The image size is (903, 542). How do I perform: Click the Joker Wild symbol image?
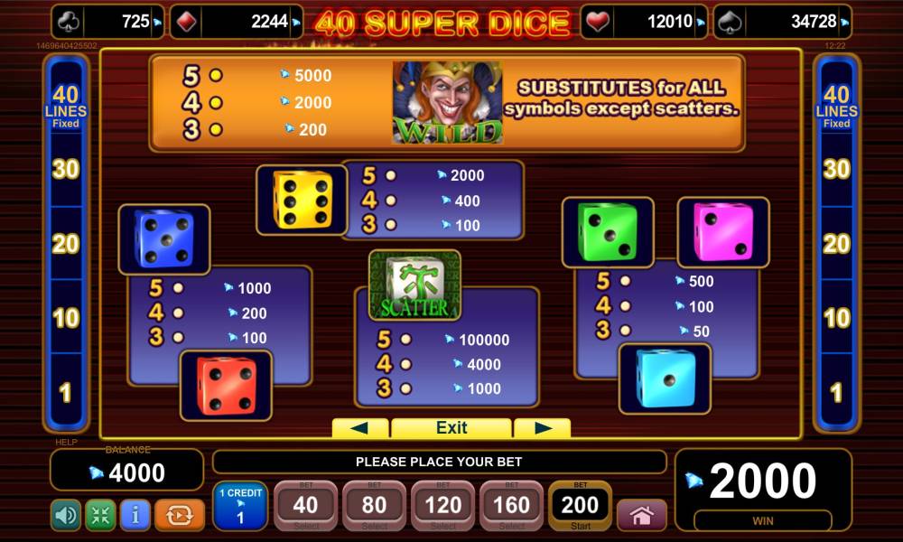point(448,102)
